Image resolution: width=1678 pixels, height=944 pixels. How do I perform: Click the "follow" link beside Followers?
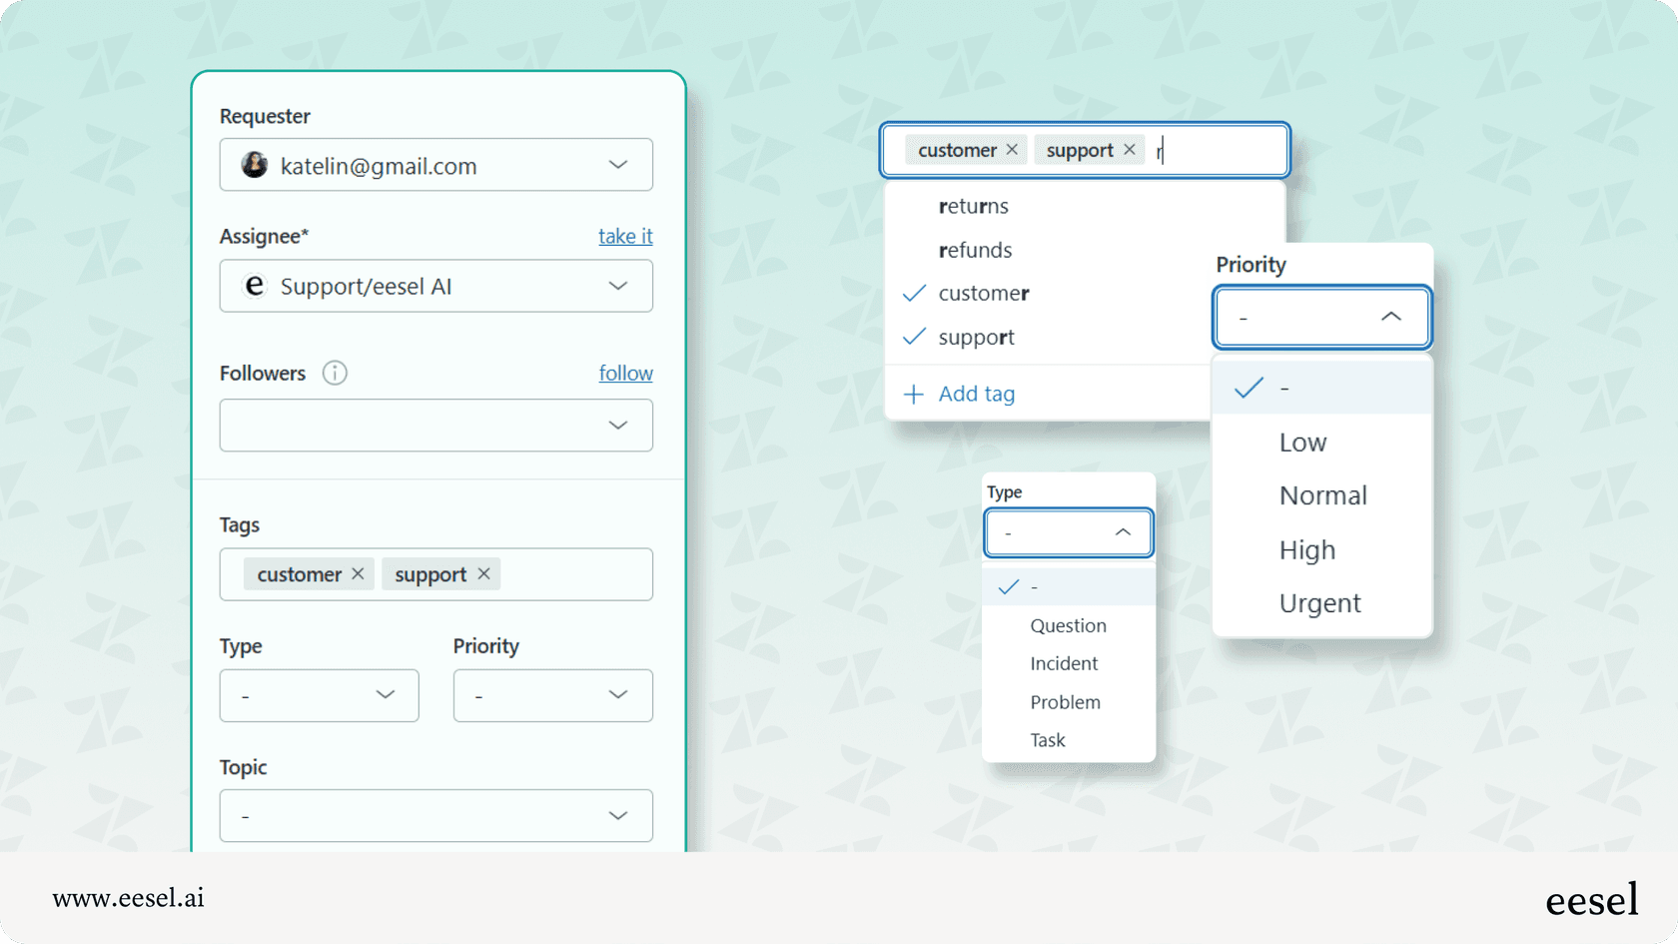pos(625,373)
